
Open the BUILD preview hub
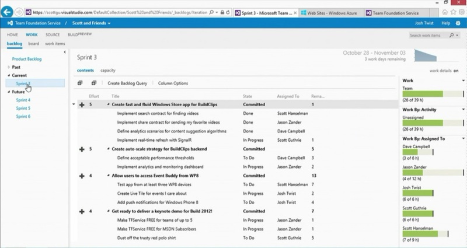click(79, 34)
